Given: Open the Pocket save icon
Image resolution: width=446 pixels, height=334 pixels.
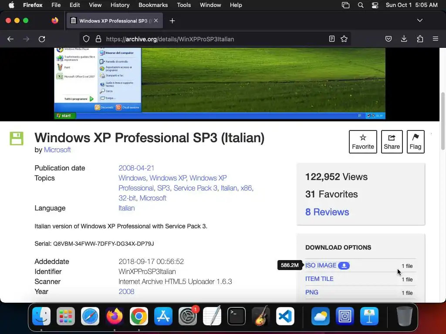Looking at the screenshot, I should [388, 39].
